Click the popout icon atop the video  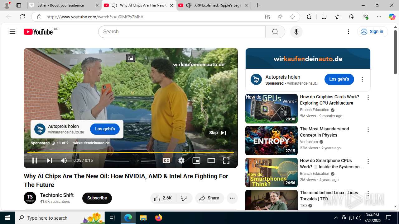131,58
